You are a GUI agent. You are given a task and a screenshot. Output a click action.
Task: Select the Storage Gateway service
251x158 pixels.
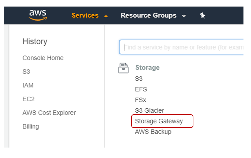pos(159,121)
